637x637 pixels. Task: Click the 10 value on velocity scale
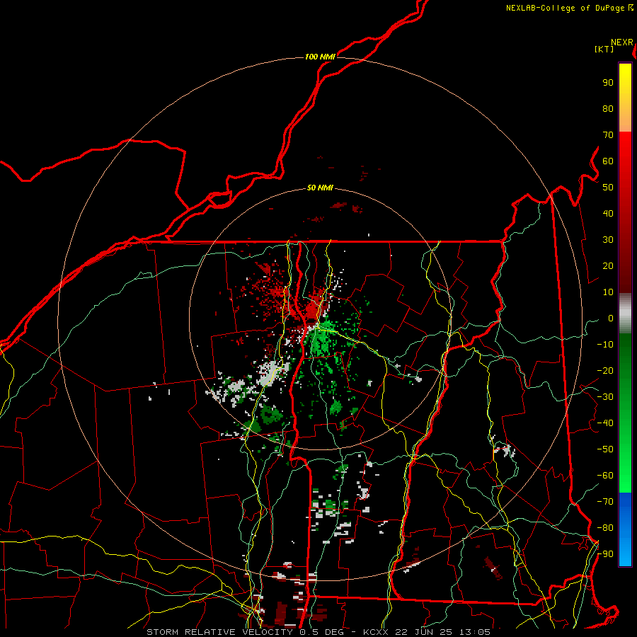608,292
